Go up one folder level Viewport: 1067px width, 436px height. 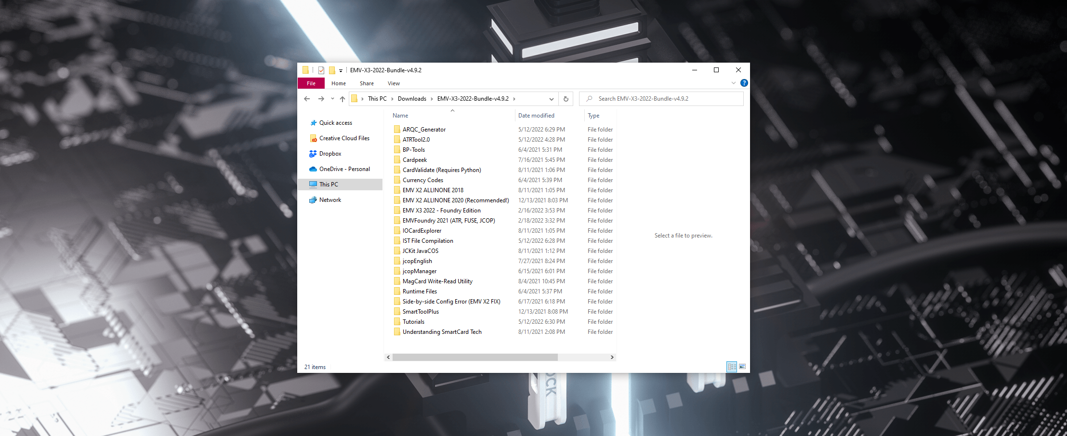[342, 99]
